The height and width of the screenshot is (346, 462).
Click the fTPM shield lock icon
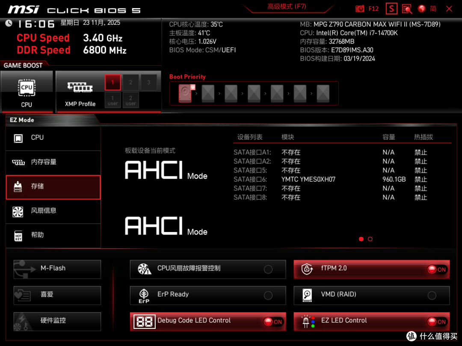pos(307,269)
